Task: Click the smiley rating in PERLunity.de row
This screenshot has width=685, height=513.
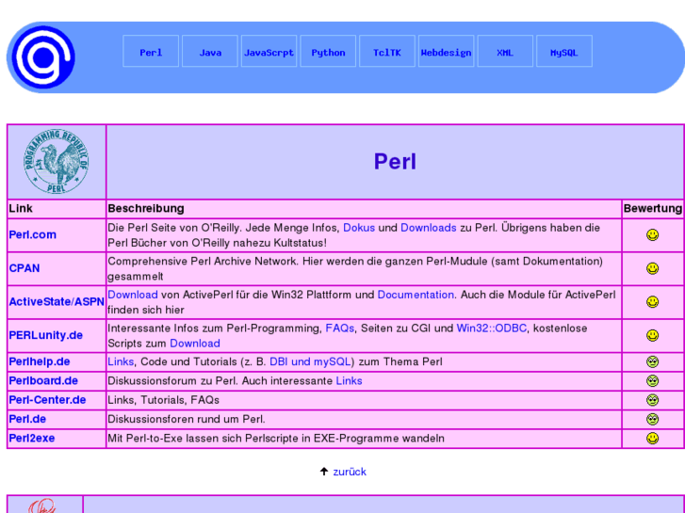Action: tap(652, 335)
